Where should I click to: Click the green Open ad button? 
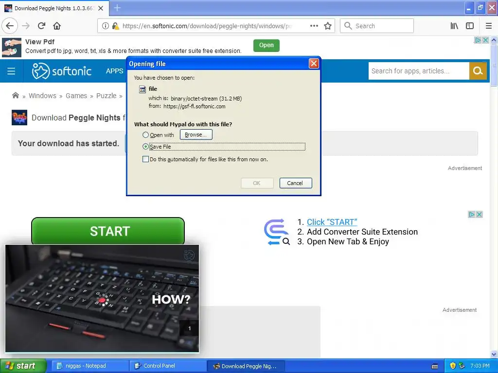click(266, 45)
